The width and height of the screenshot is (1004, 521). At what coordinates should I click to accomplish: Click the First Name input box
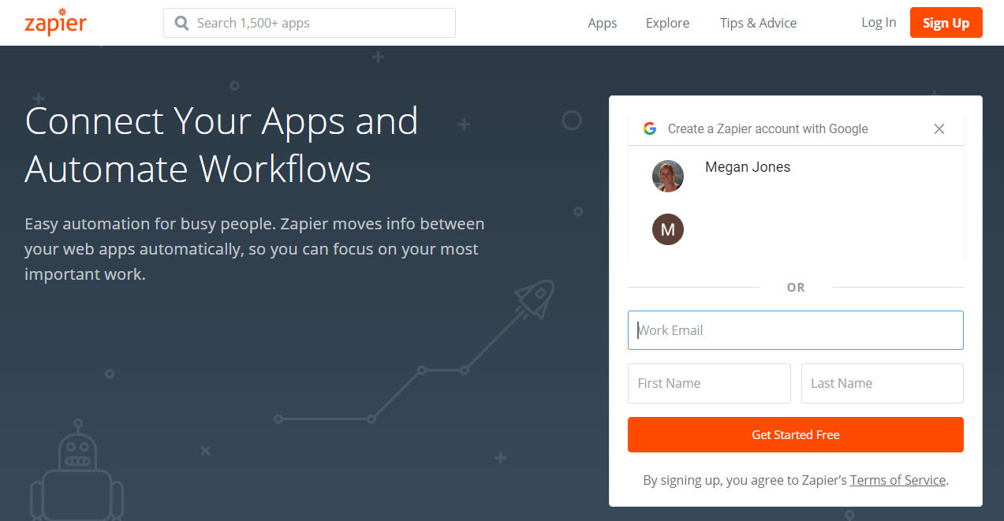[708, 383]
